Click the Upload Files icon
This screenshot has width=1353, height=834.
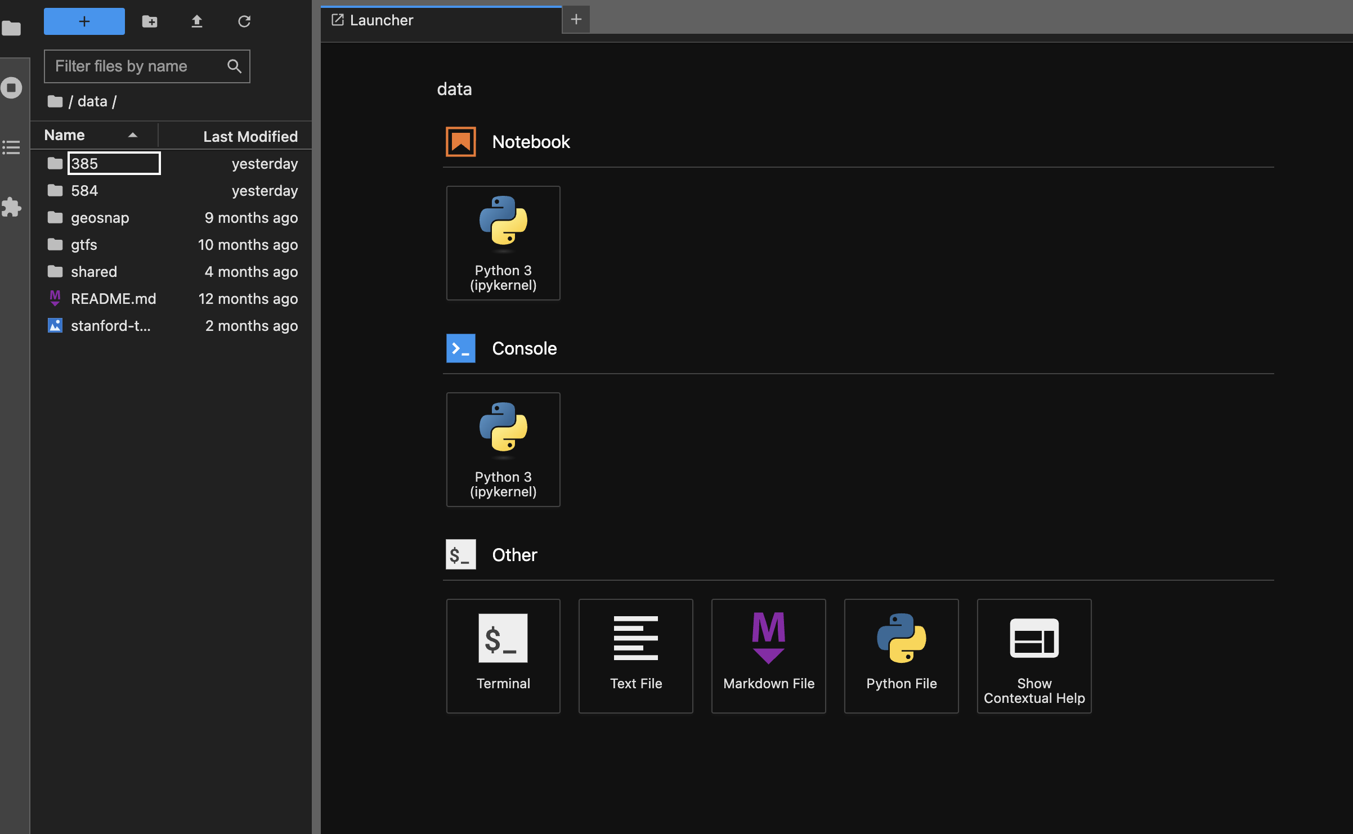(196, 21)
